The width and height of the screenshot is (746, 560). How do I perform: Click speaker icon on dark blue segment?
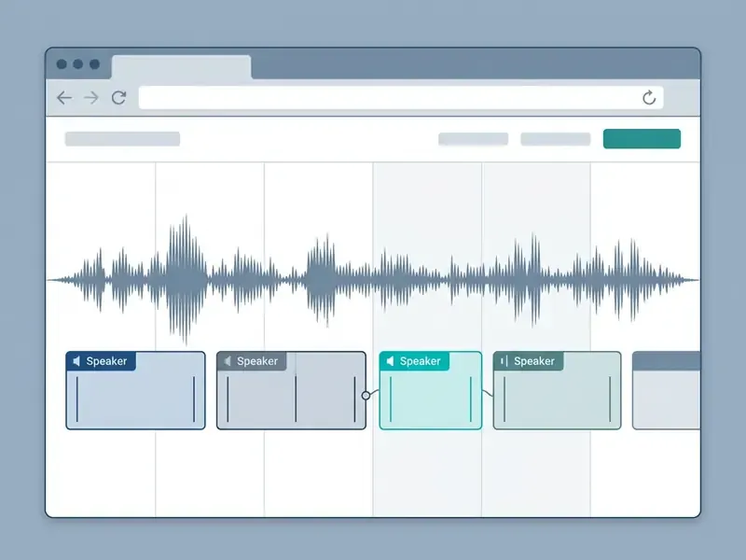tap(76, 361)
